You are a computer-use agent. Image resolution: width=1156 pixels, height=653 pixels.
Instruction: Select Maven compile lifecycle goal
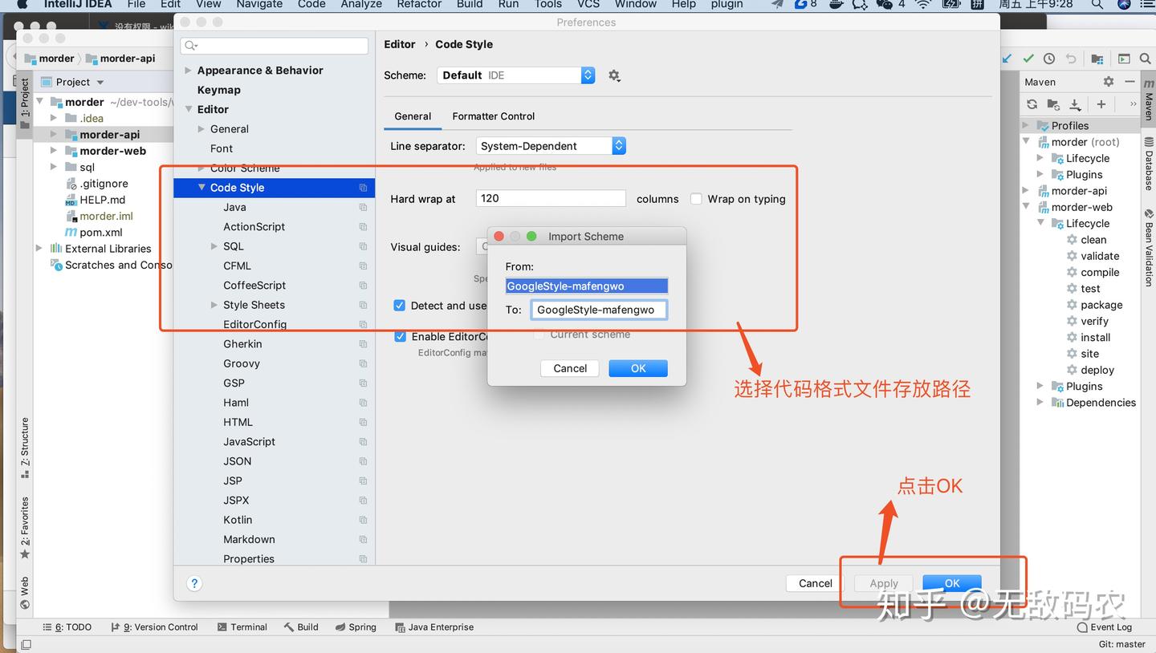1100,273
